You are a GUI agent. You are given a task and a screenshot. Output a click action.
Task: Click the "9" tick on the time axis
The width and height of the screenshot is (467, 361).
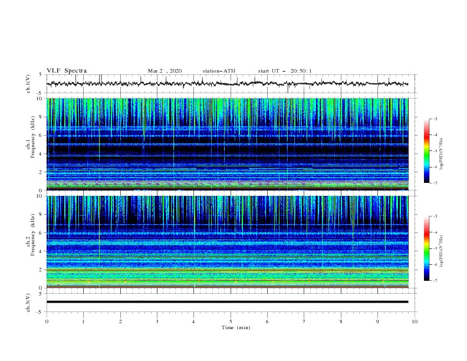pos(377,321)
